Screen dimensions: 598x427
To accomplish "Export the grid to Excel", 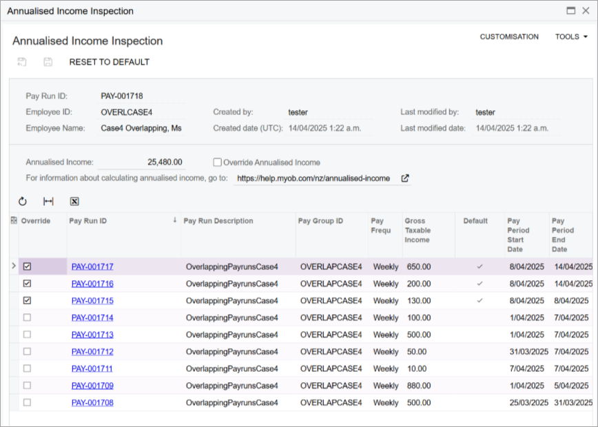I will 74,201.
